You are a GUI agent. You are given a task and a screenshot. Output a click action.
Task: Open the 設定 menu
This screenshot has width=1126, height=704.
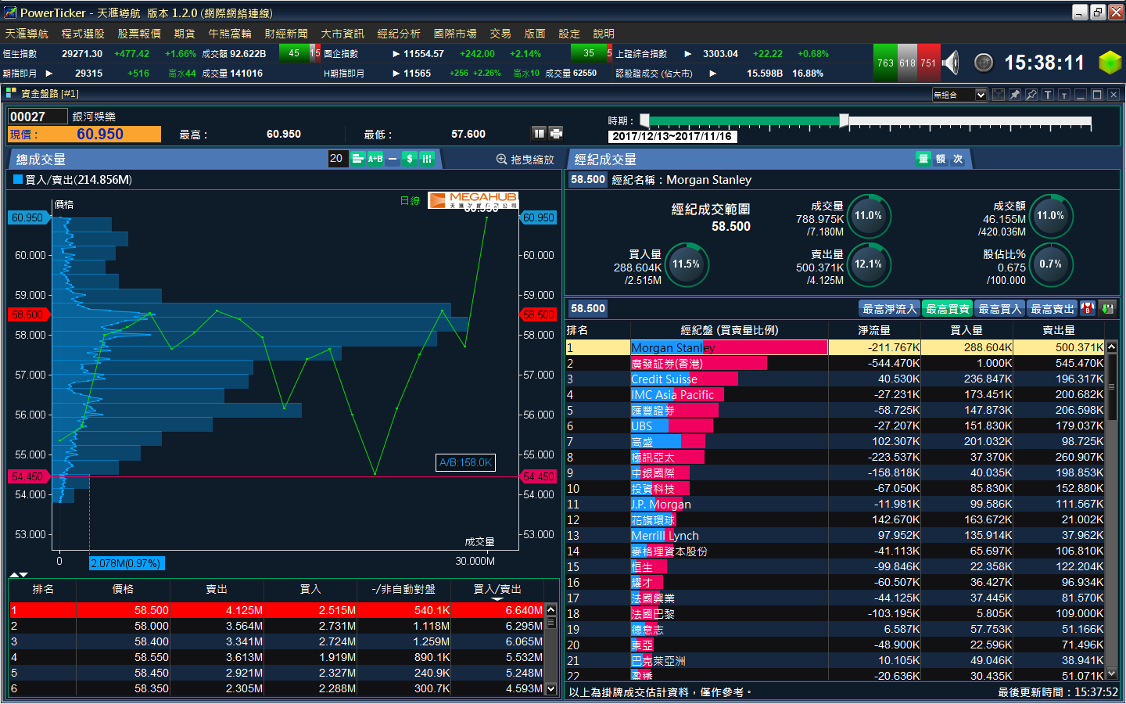[569, 34]
